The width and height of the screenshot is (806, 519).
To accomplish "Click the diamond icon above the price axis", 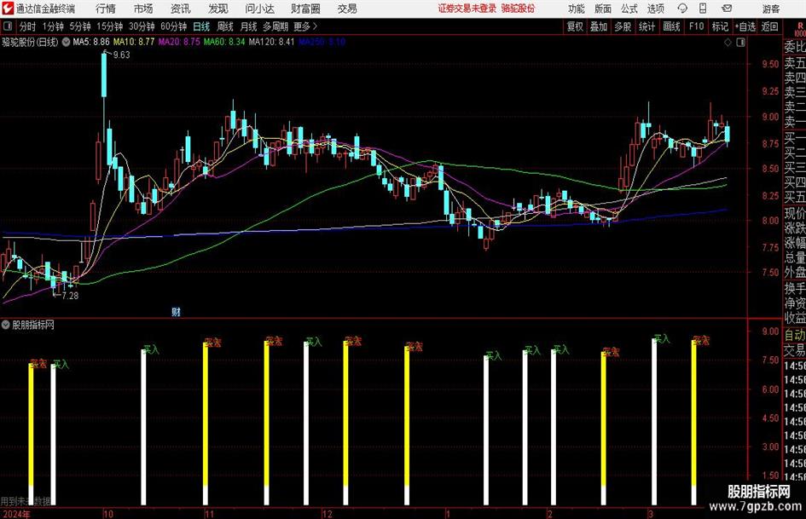I will pos(728,42).
